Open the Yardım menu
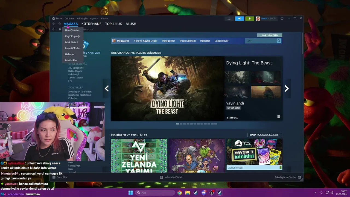 pyautogui.click(x=104, y=19)
